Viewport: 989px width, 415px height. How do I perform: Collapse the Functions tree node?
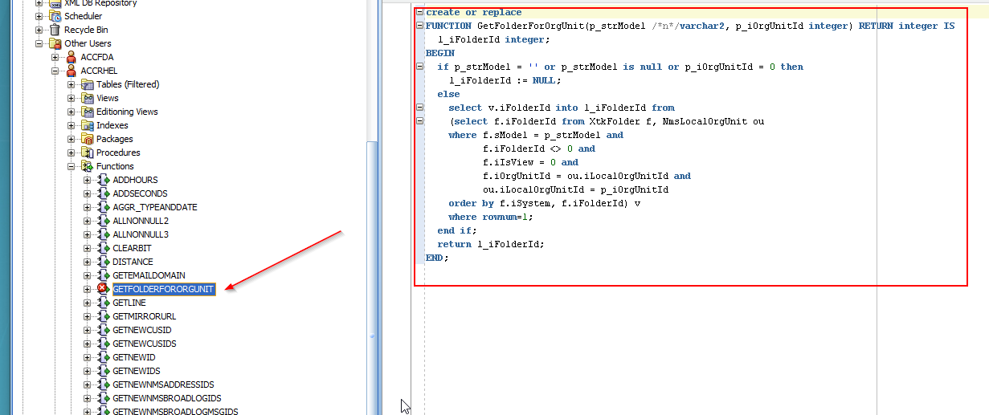coord(72,166)
